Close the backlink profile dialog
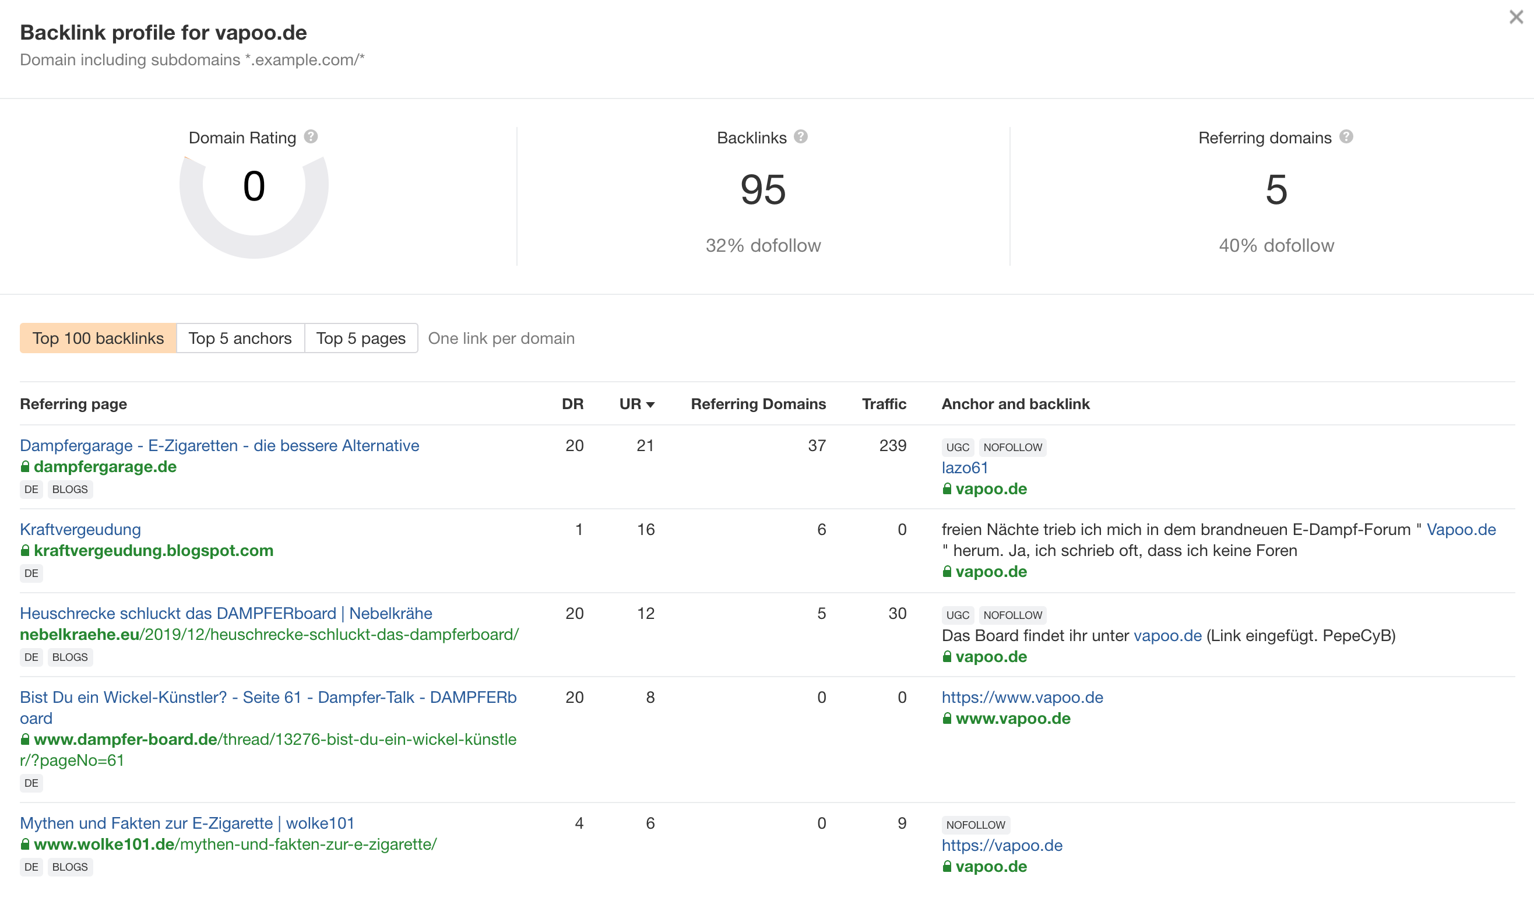This screenshot has height=901, width=1534. click(1516, 17)
